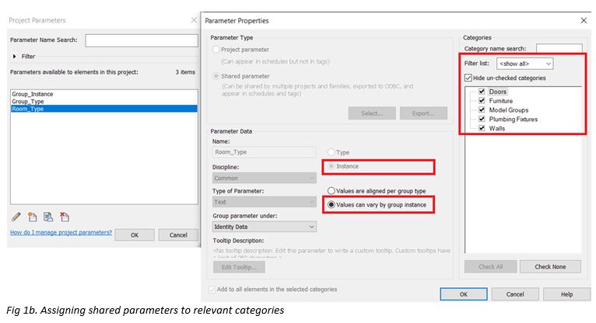Click the Doors category label

click(497, 92)
